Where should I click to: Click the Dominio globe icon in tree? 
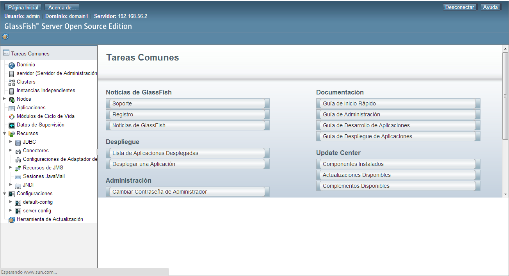(12, 65)
